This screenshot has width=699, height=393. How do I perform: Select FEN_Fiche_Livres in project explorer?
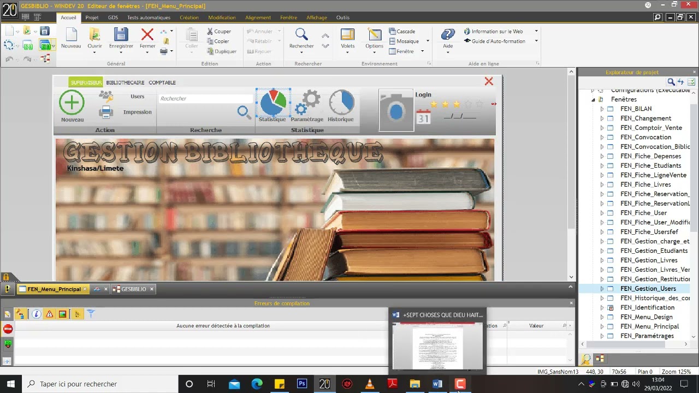pyautogui.click(x=645, y=184)
